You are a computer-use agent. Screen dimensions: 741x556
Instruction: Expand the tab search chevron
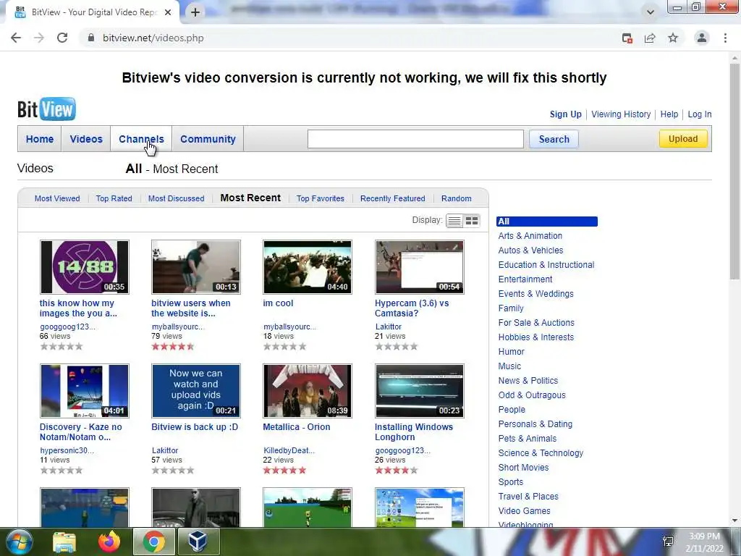pos(651,12)
